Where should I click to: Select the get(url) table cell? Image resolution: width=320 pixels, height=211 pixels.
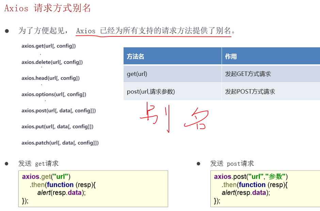(x=137, y=74)
